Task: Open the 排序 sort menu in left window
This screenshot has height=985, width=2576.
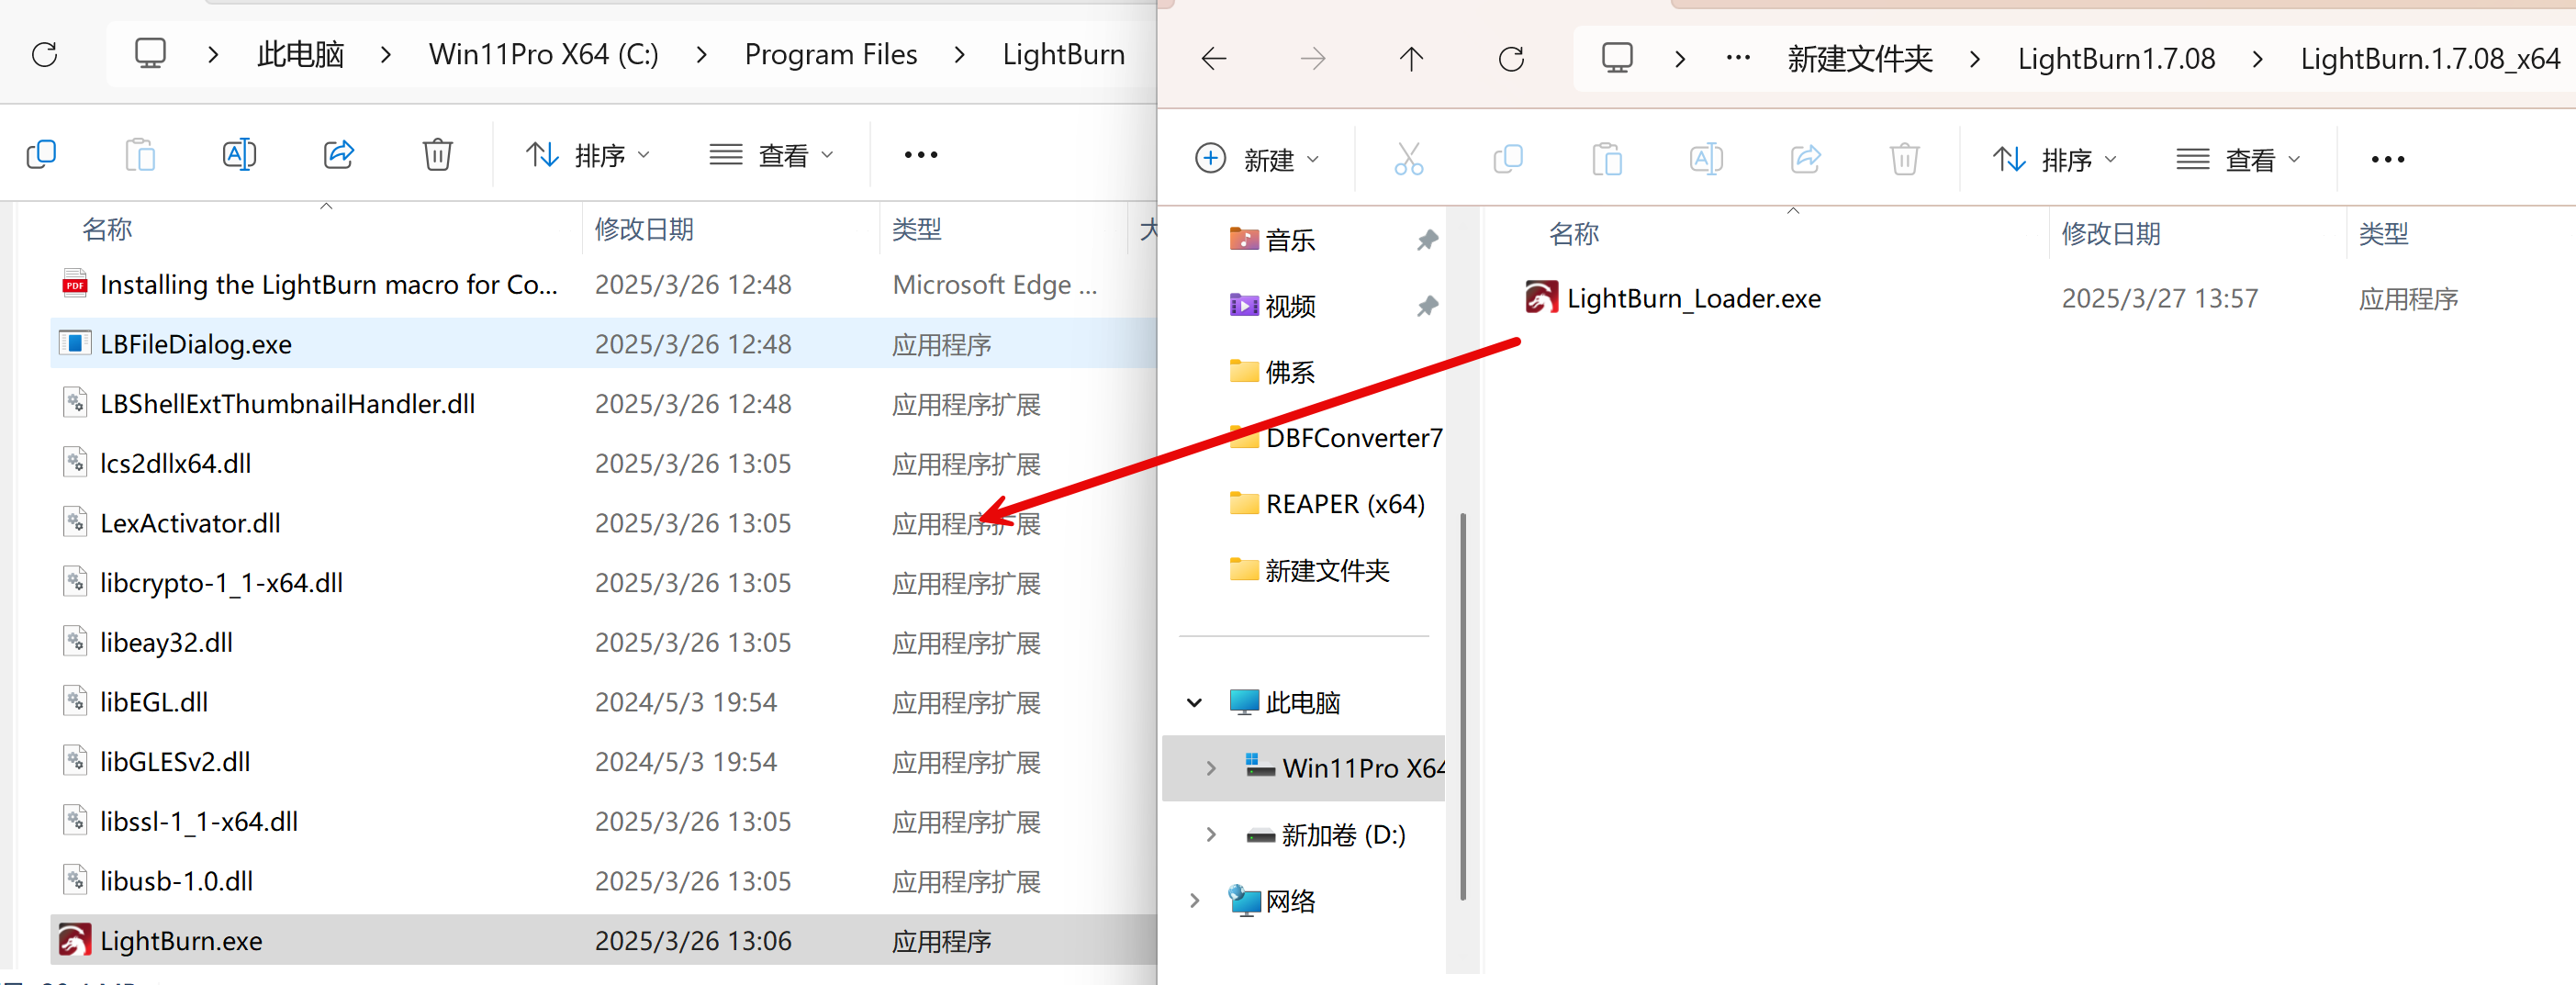Action: (x=588, y=155)
